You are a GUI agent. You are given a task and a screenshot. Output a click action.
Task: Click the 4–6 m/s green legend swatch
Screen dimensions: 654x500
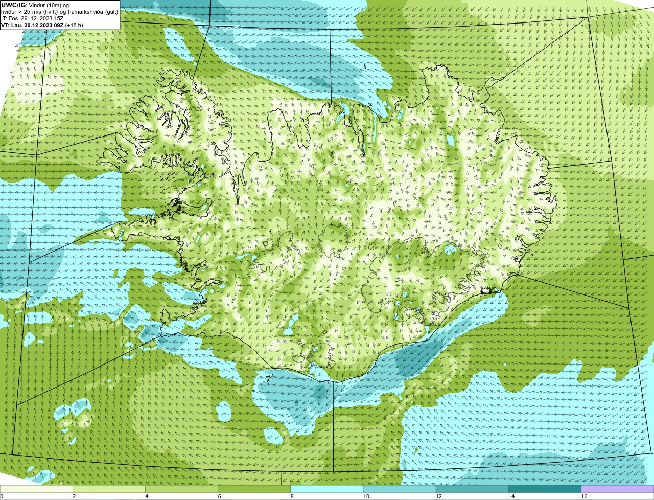pos(182,489)
